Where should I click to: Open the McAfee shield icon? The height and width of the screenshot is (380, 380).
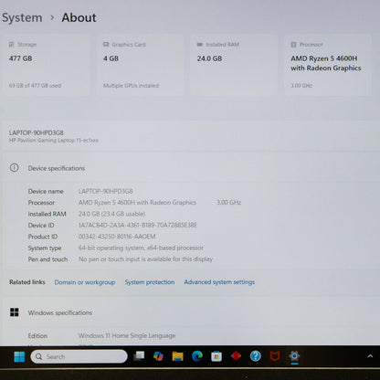point(275,356)
